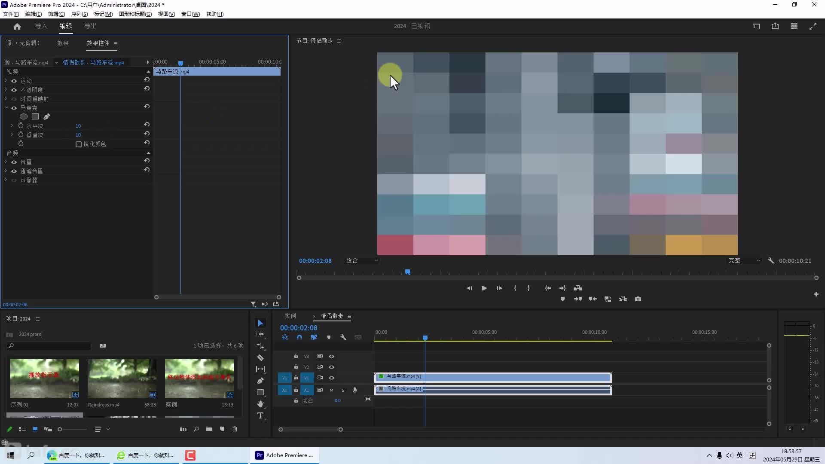The height and width of the screenshot is (464, 825).
Task: Reset the Opacity effect
Action: 147,89
